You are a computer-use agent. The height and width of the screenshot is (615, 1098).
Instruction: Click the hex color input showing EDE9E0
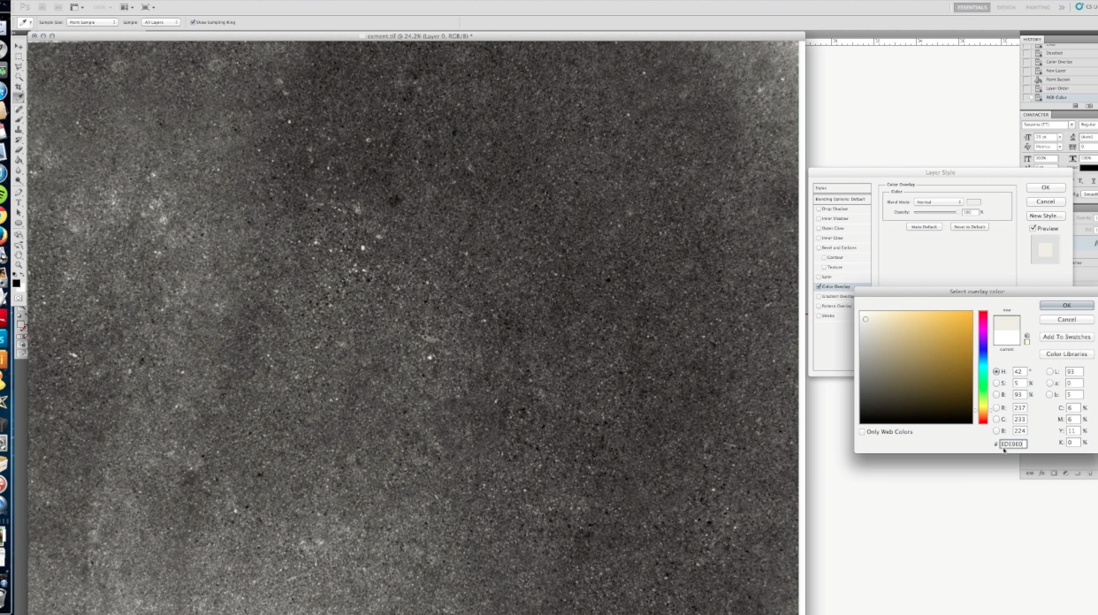coord(1012,444)
